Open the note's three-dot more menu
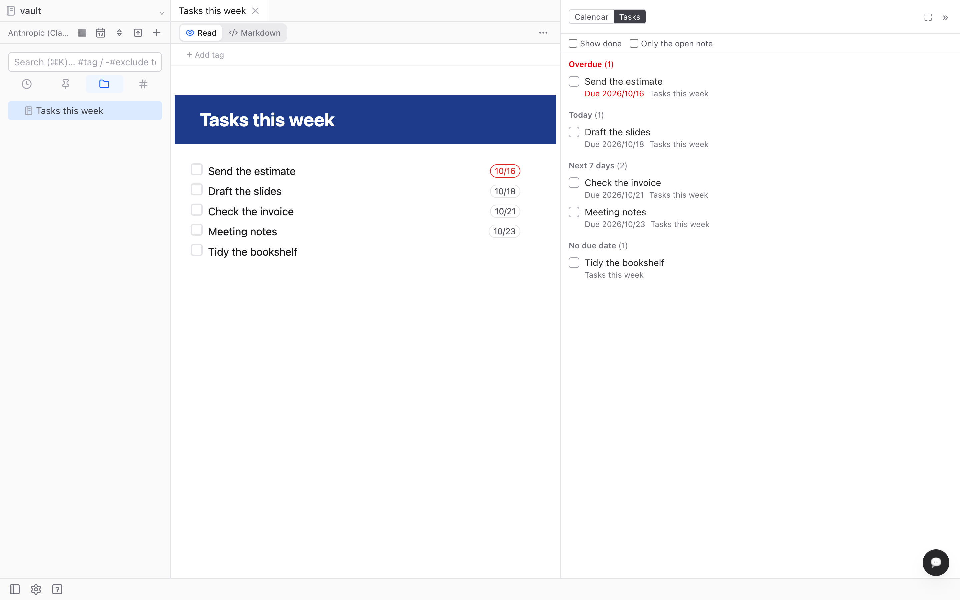960x600 pixels. (x=543, y=33)
